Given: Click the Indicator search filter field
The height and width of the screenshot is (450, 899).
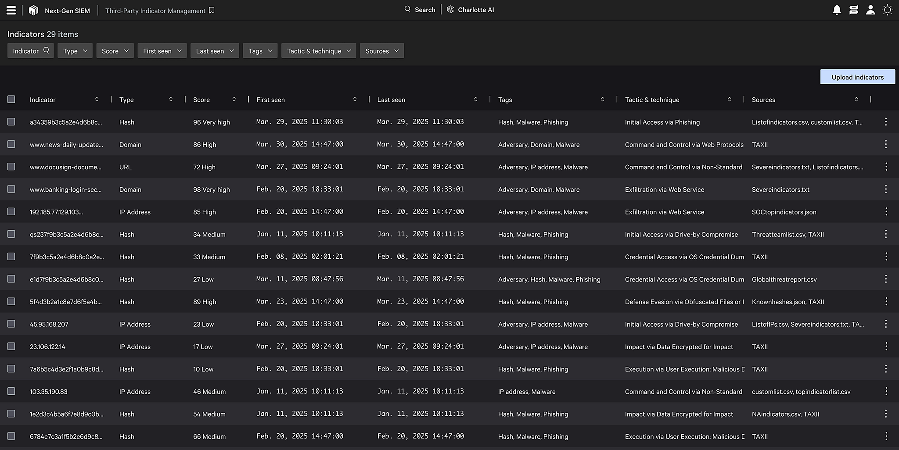Looking at the screenshot, I should (x=30, y=51).
